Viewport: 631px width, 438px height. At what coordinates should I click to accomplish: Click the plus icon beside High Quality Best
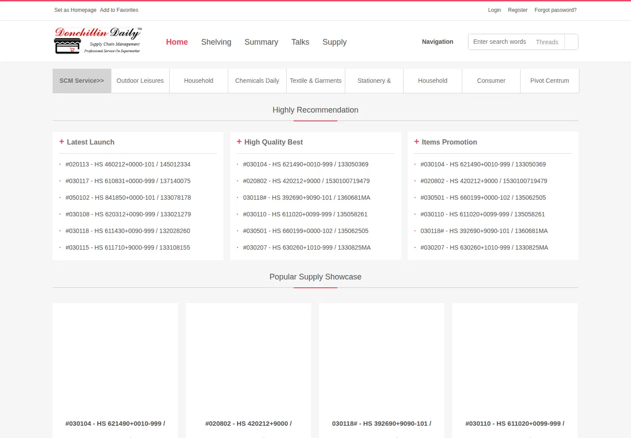point(239,141)
